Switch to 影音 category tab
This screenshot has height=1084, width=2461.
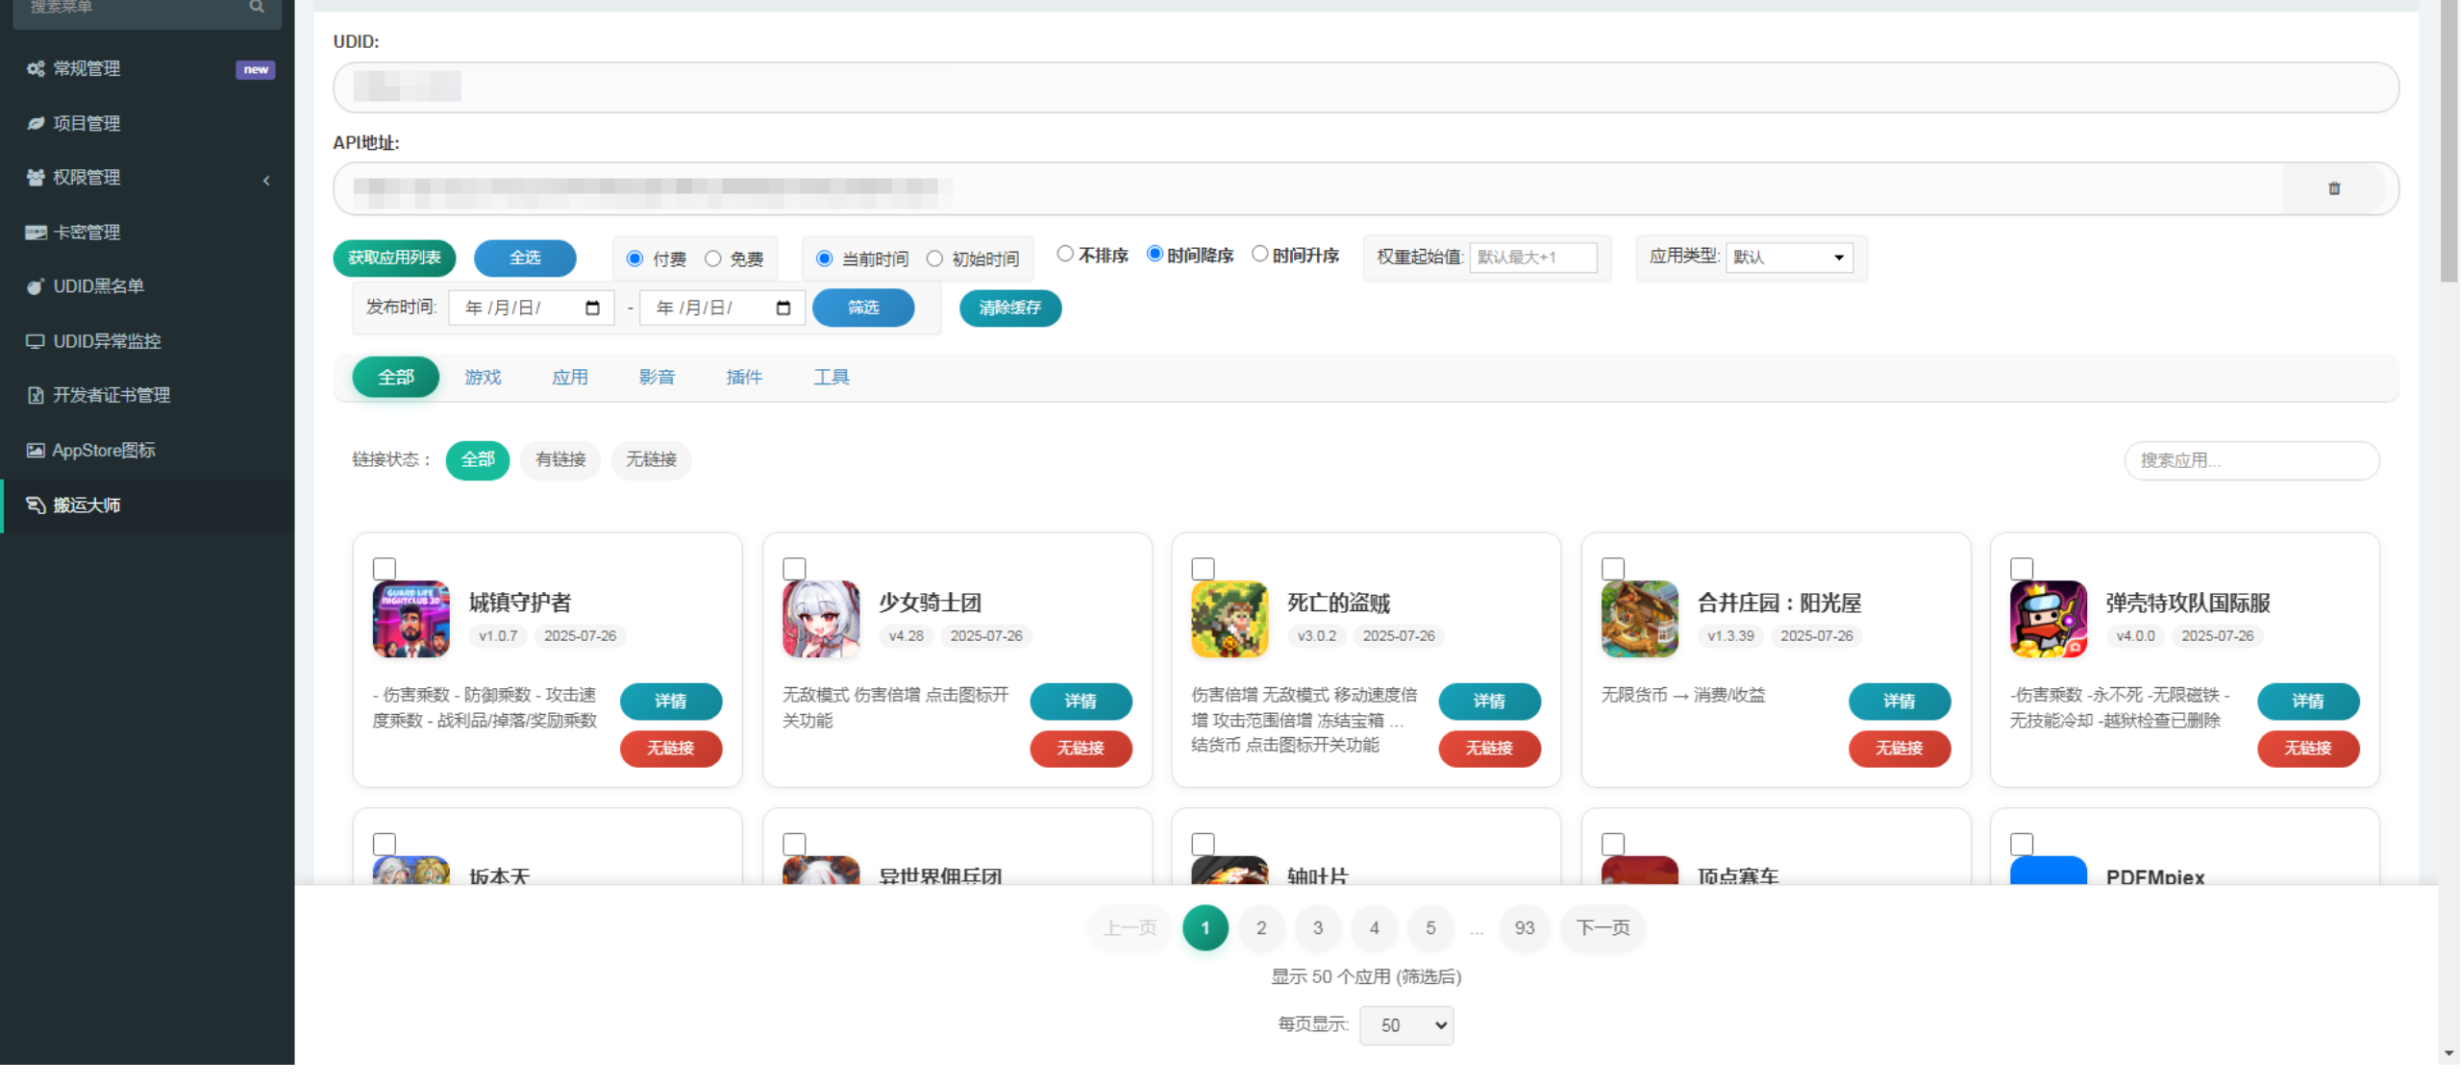pos(657,377)
